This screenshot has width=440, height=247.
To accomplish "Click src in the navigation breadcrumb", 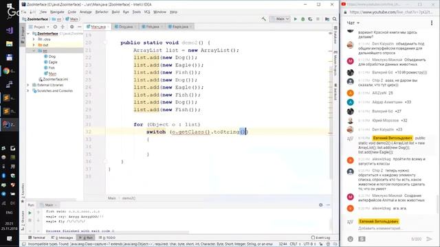I will [x=57, y=19].
